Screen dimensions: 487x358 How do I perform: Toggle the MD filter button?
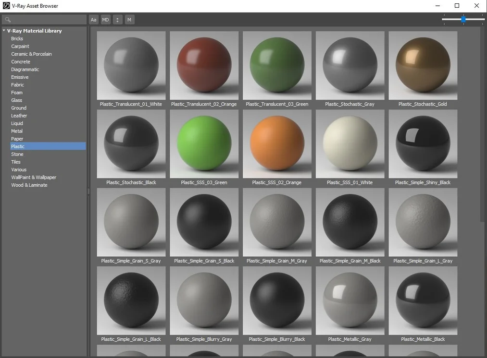click(x=105, y=20)
